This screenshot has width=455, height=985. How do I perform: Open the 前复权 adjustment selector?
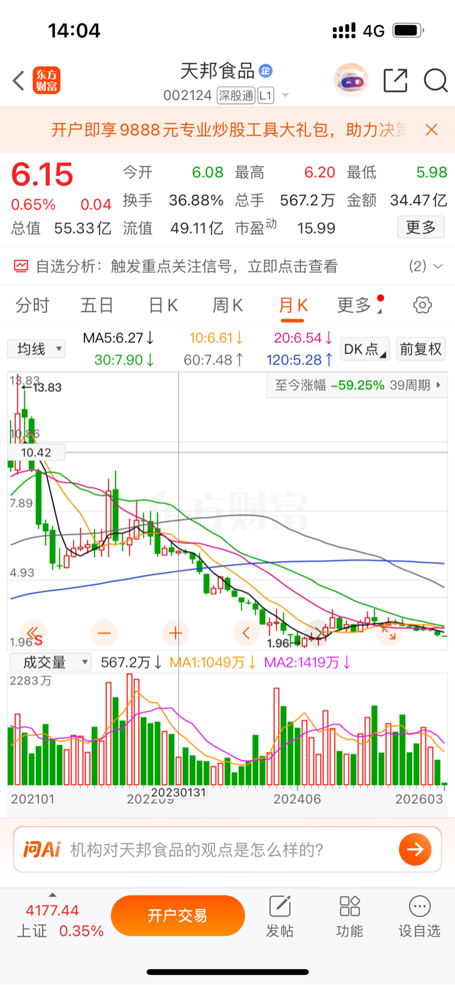pos(421,349)
